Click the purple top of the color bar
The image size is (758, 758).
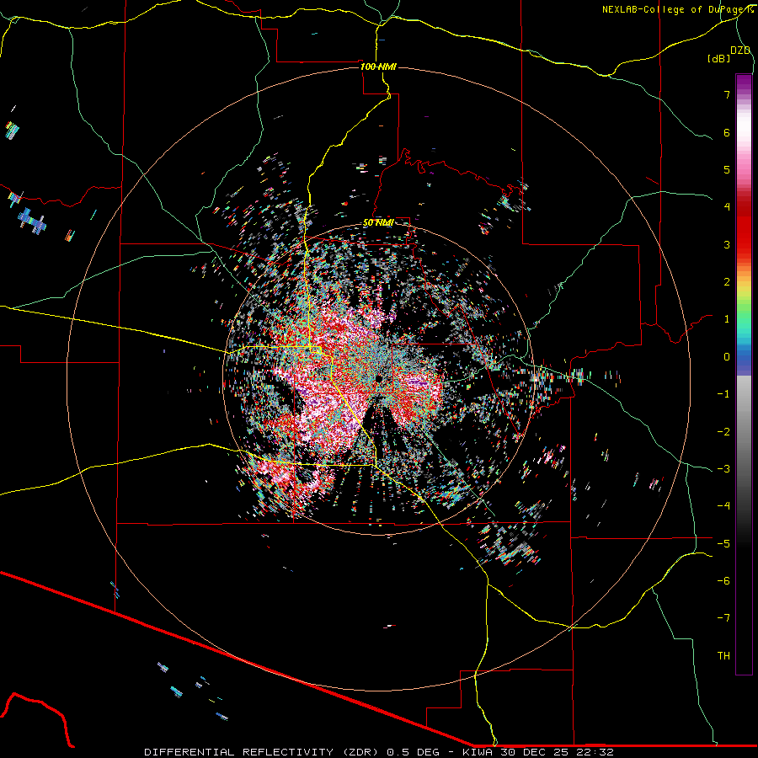point(744,83)
